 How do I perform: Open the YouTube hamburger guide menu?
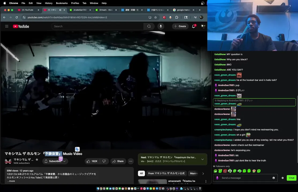pos(7,26)
